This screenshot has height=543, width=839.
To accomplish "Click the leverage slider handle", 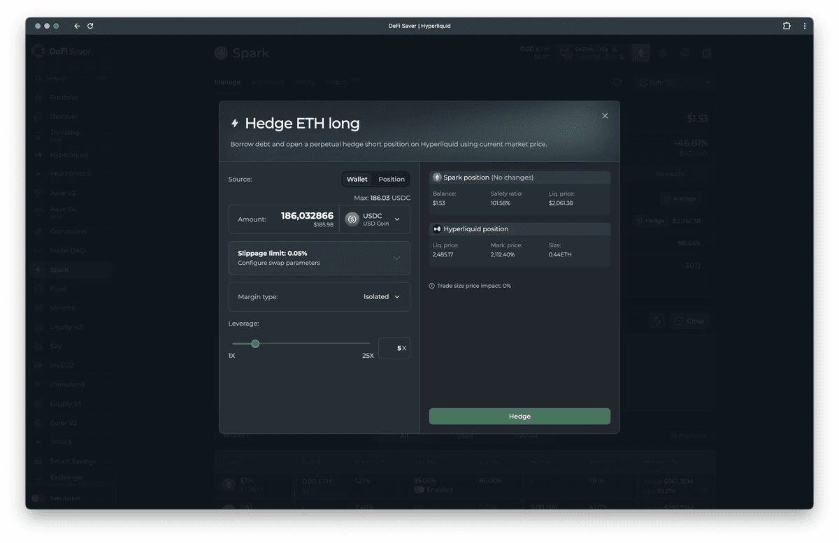I will (x=255, y=343).
